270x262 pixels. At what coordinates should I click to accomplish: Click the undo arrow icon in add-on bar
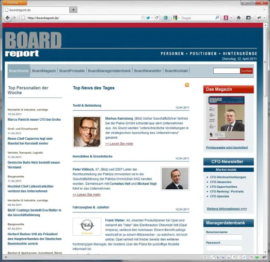coord(234,257)
